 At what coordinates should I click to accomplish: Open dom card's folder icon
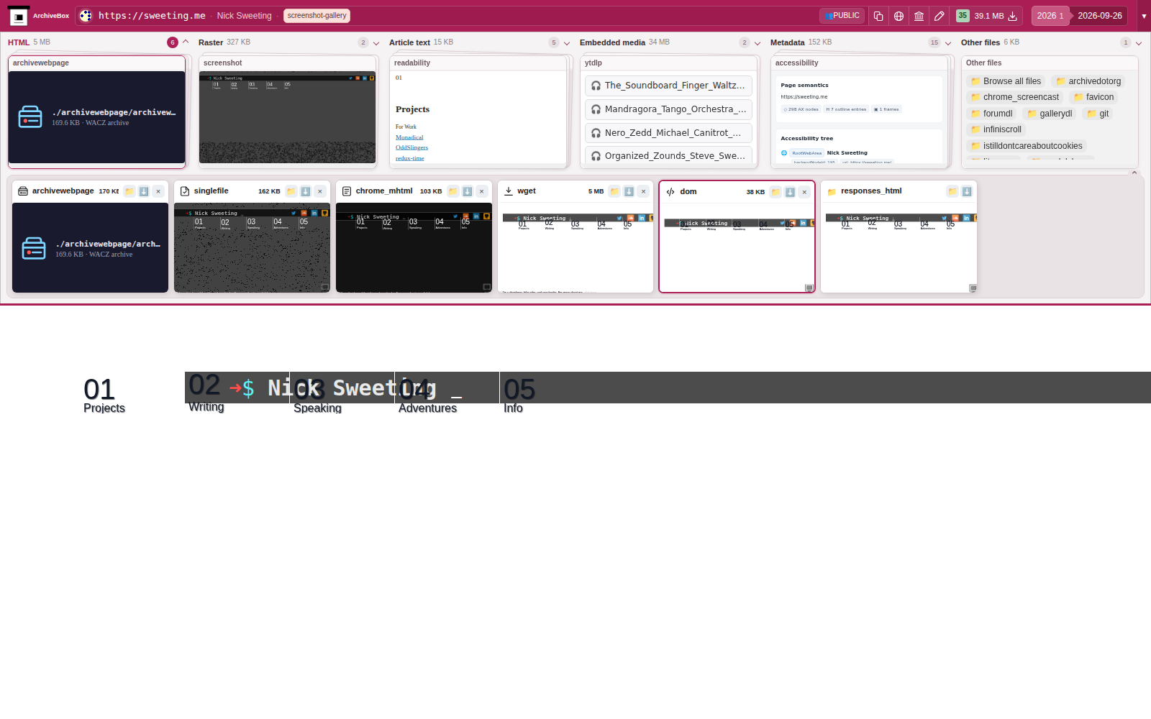pyautogui.click(x=775, y=192)
